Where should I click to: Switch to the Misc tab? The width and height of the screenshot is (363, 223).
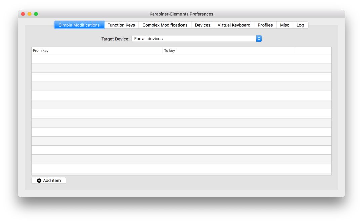pyautogui.click(x=285, y=25)
